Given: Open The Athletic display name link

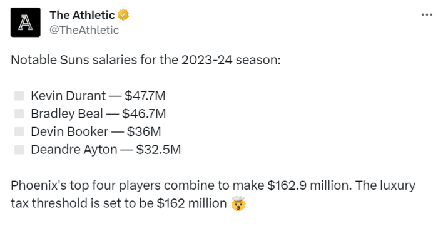Looking at the screenshot, I should (82, 15).
